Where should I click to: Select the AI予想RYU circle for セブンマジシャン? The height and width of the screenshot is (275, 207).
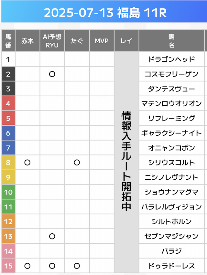52,236
